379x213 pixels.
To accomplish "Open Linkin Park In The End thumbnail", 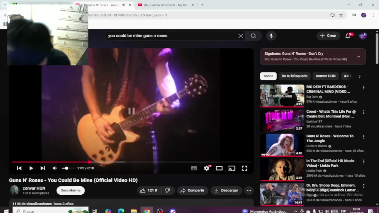I will tap(282, 170).
